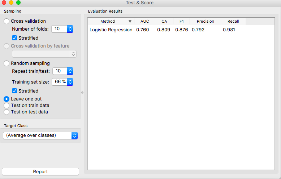Open the Repeat train/test dropdown

[x=63, y=71]
